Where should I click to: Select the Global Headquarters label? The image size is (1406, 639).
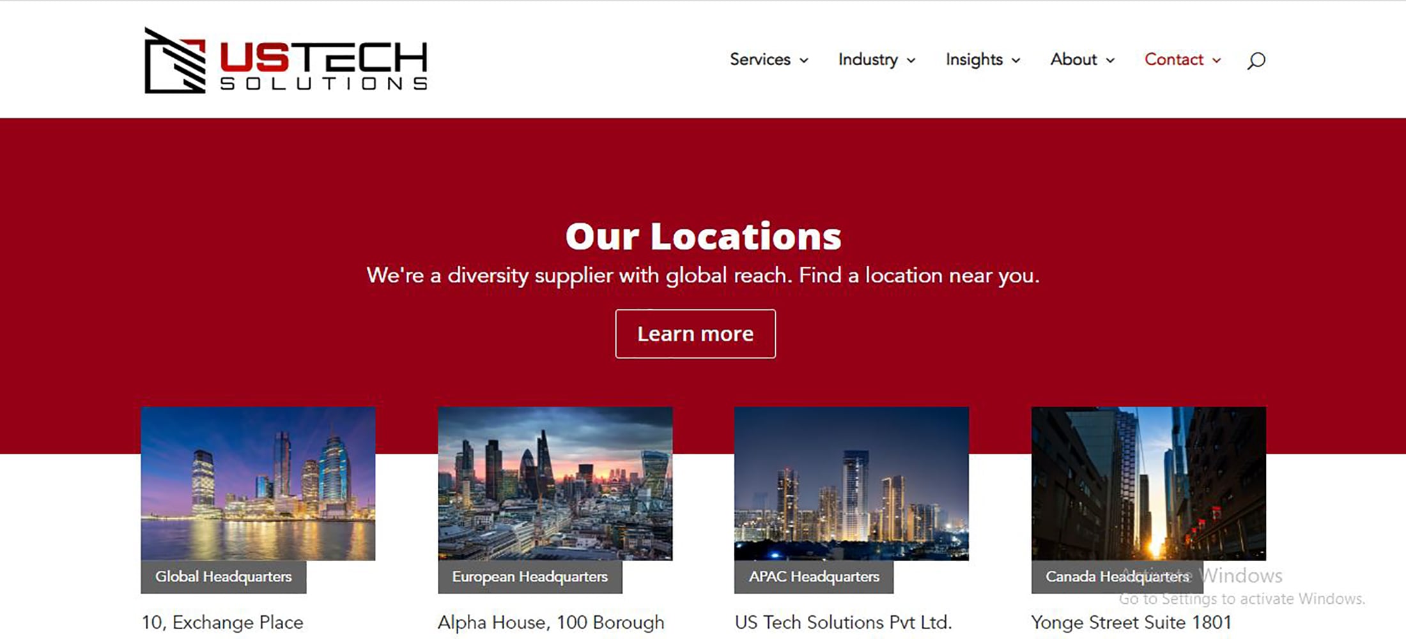224,576
